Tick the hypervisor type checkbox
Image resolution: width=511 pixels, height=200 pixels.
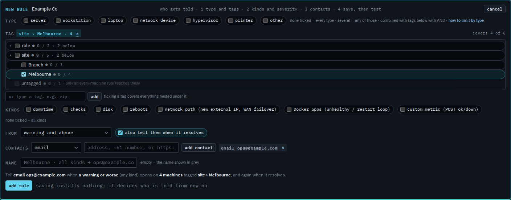[188, 20]
